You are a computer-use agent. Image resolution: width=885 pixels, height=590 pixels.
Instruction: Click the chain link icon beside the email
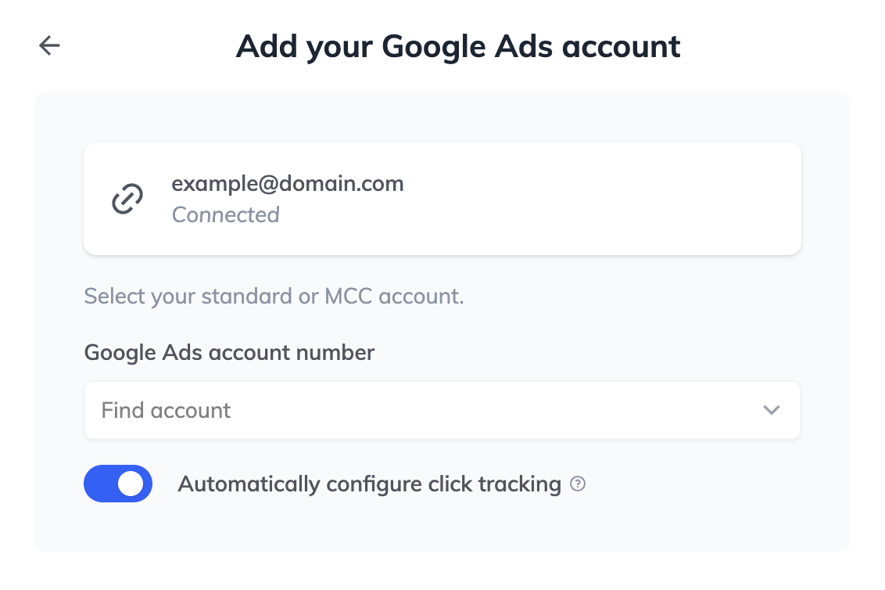127,199
